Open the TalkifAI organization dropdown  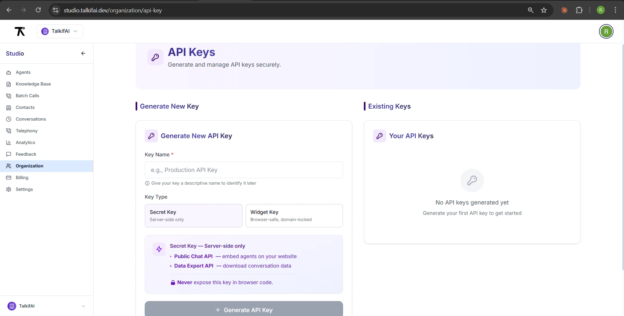[x=60, y=31]
